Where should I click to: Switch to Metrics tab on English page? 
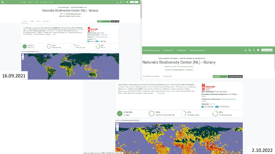[31, 21]
